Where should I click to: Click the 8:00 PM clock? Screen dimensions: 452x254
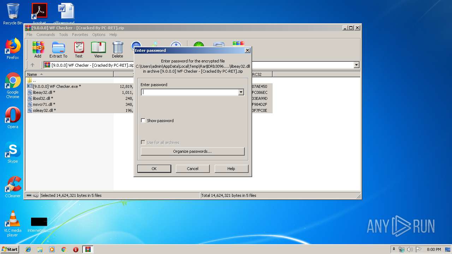pyautogui.click(x=434, y=249)
